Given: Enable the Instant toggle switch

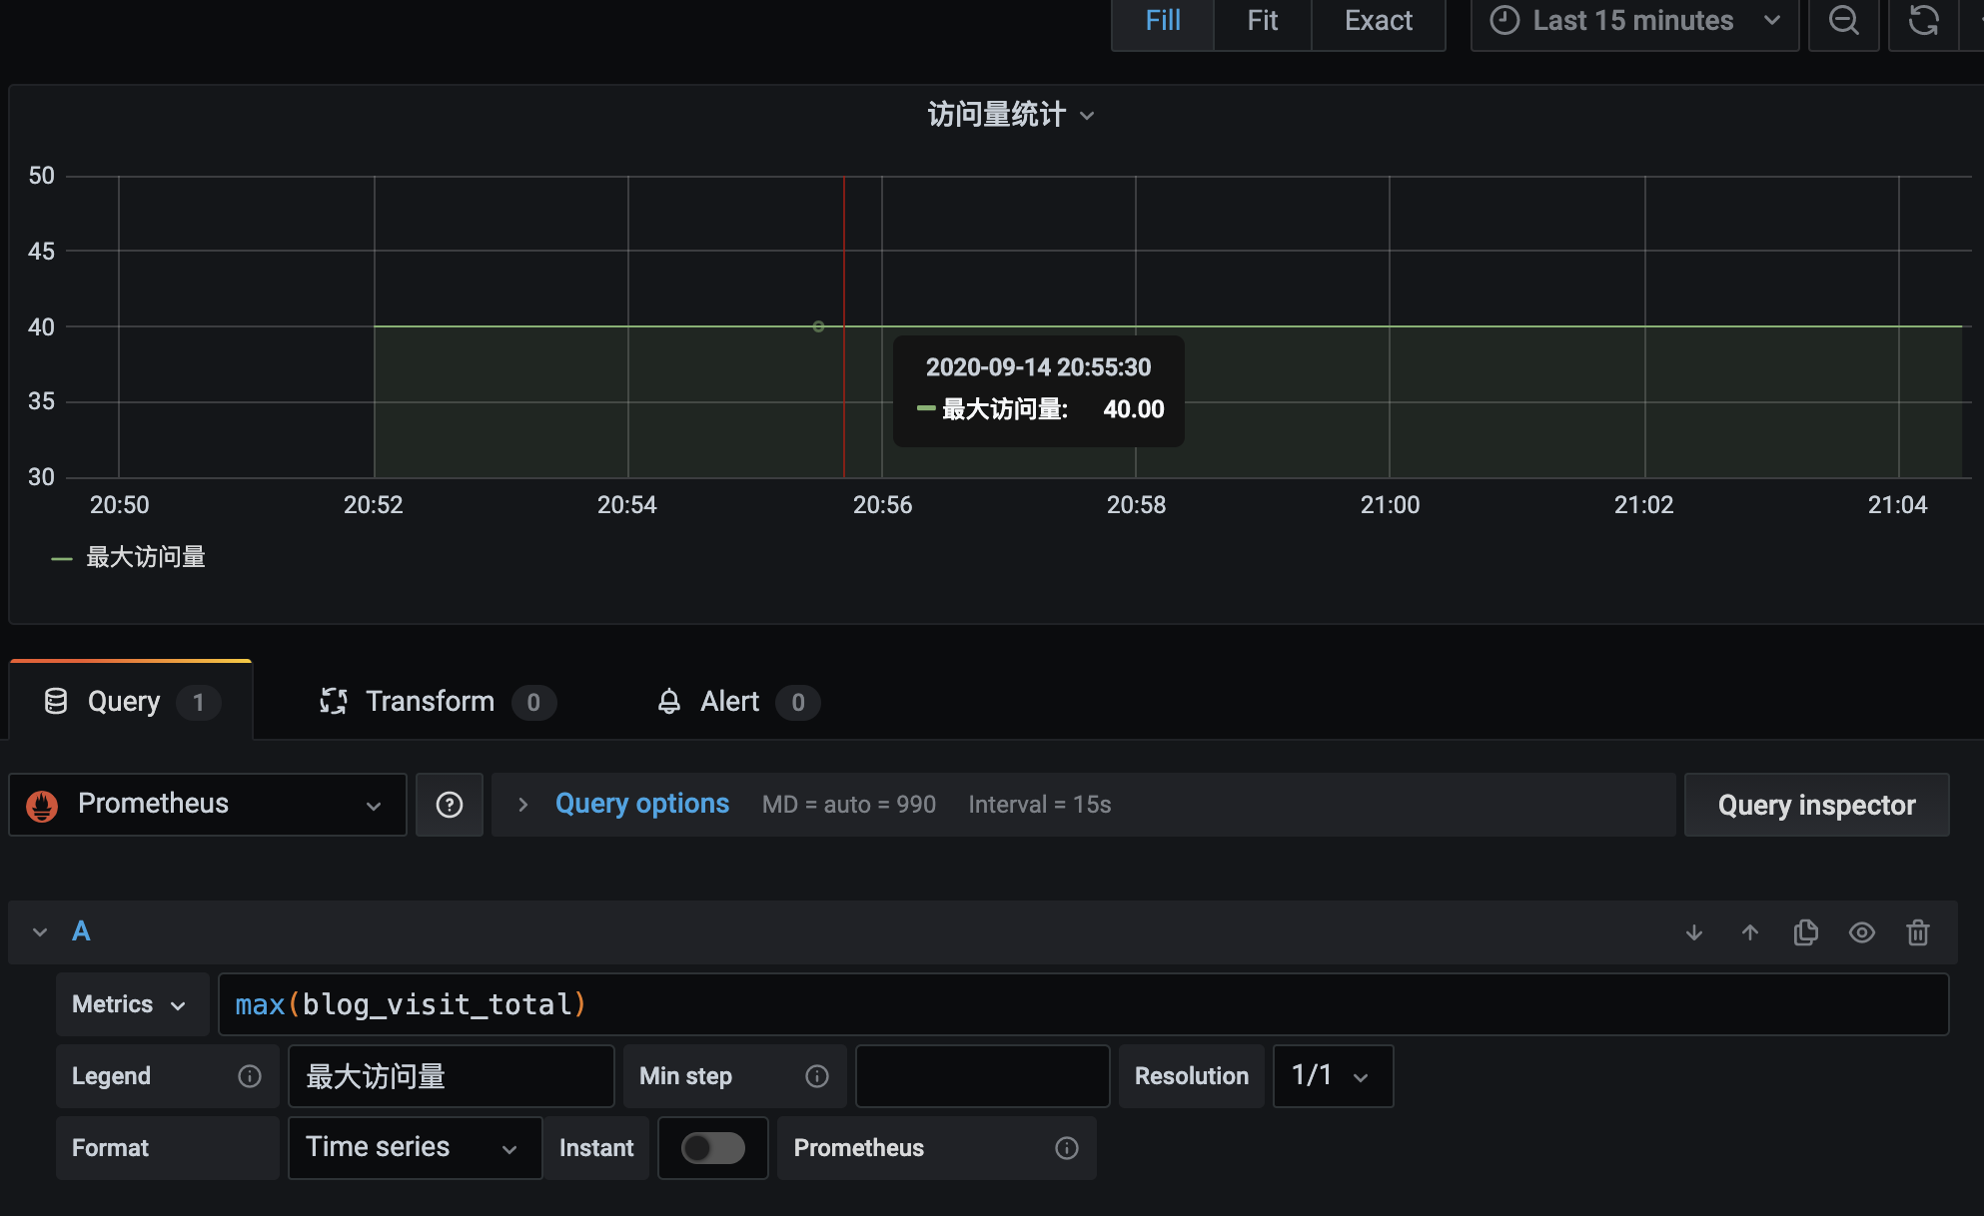Looking at the screenshot, I should pos(713,1148).
